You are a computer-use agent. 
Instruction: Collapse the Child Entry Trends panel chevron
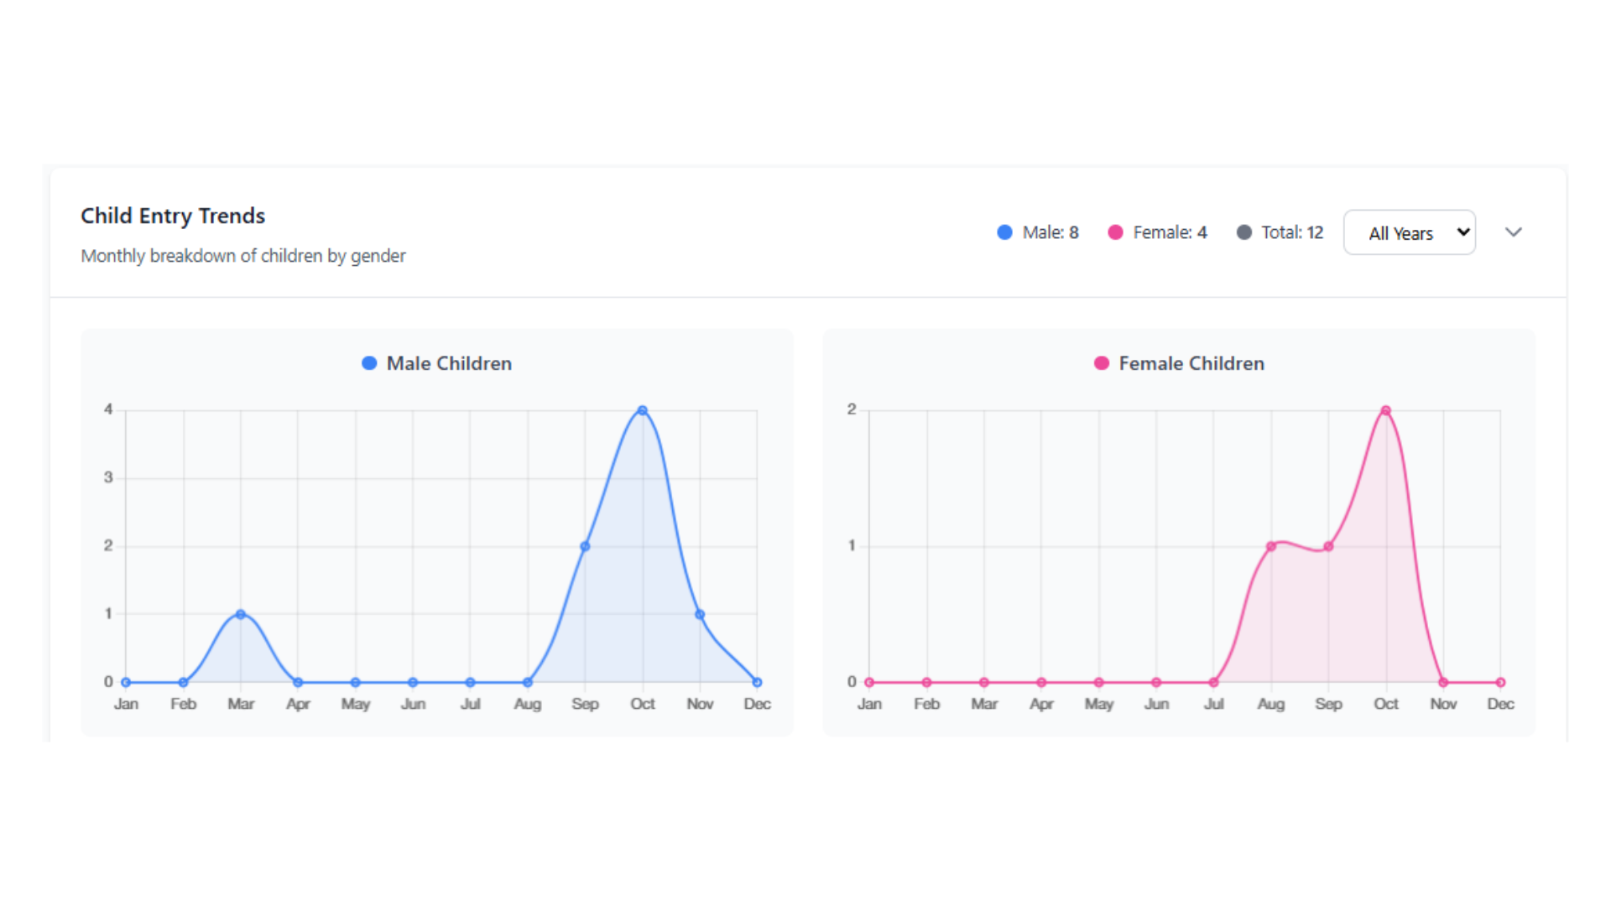tap(1514, 232)
